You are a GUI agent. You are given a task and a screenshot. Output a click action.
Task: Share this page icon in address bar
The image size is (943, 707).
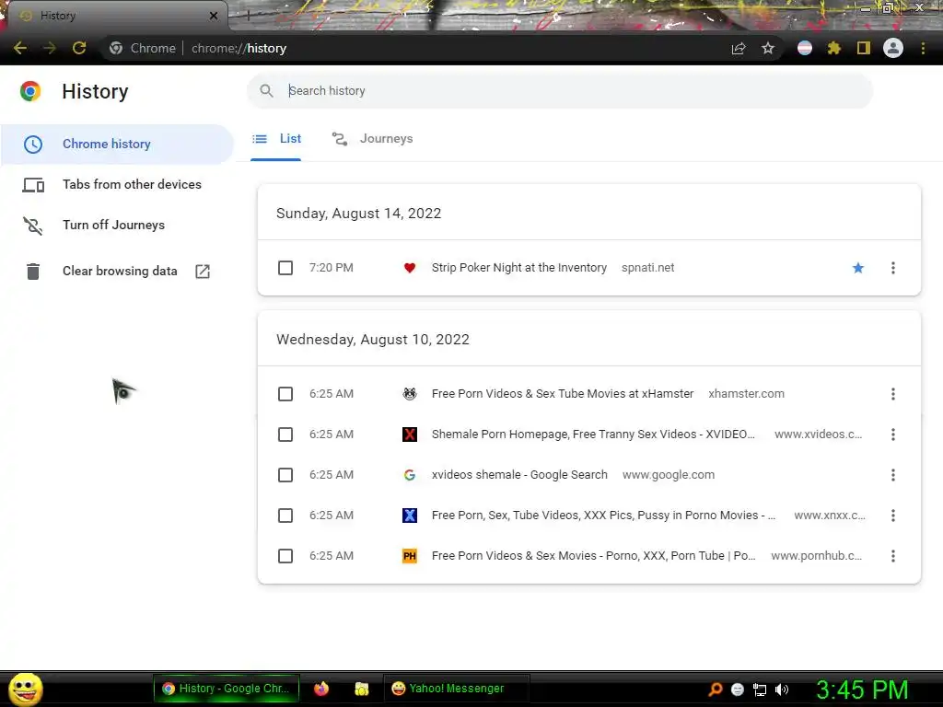(739, 48)
